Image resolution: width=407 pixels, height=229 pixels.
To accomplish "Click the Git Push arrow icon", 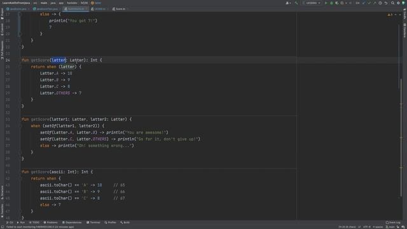I will 375,3.
